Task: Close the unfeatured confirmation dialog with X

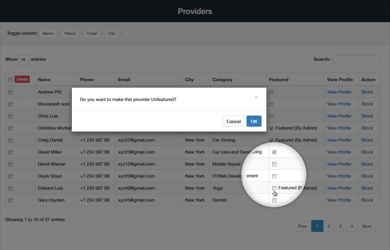Action: pyautogui.click(x=256, y=97)
